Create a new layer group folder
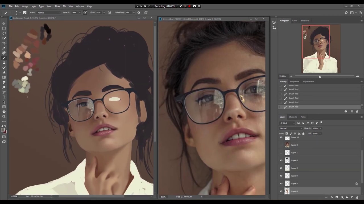This screenshot has height=204, width=364. (x=347, y=197)
